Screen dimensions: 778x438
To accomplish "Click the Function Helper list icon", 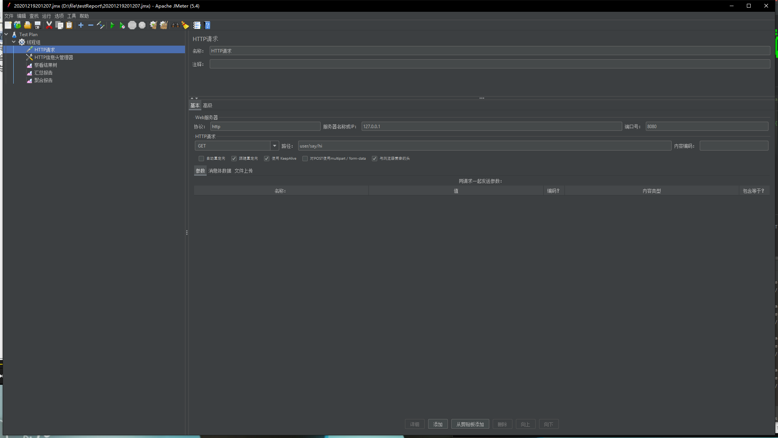I will pyautogui.click(x=197, y=25).
